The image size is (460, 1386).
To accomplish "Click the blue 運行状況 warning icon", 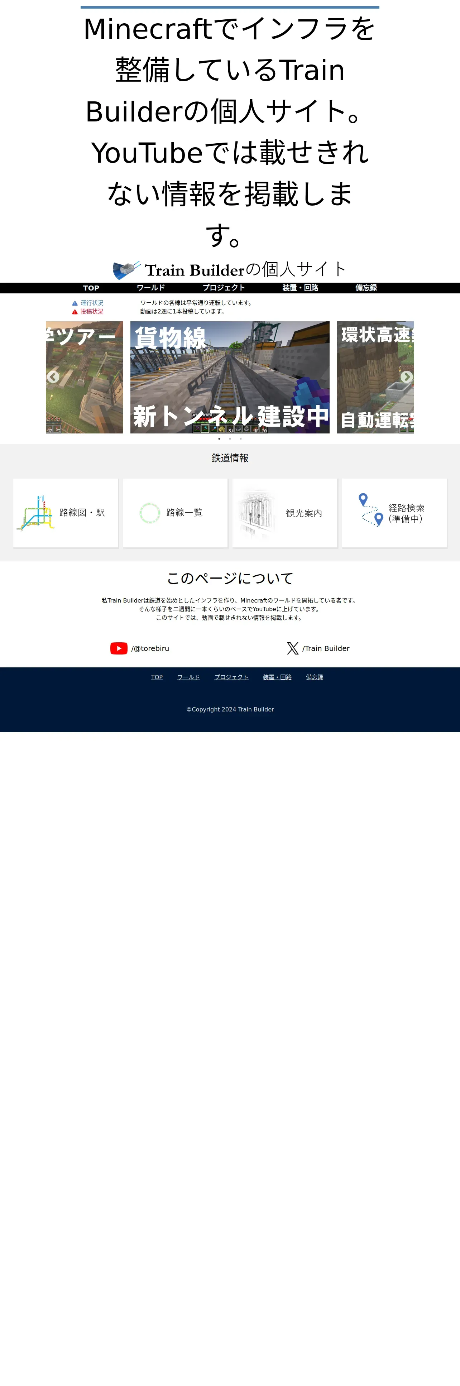I will (75, 303).
